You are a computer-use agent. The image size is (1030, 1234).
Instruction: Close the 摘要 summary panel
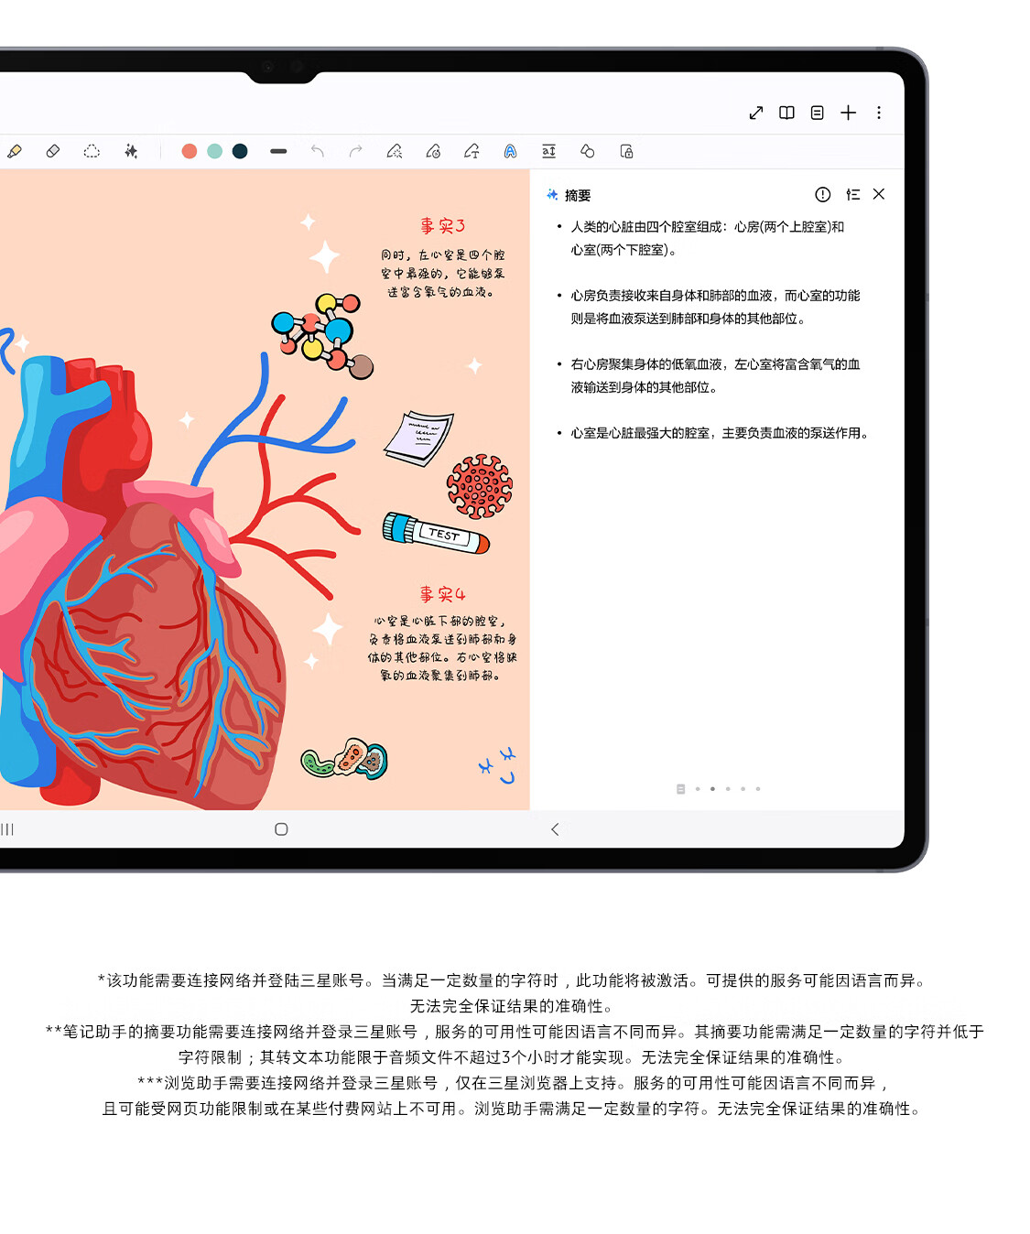(879, 194)
